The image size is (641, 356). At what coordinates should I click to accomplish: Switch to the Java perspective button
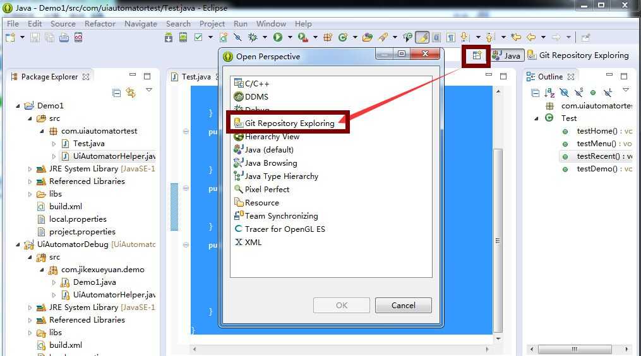(506, 55)
